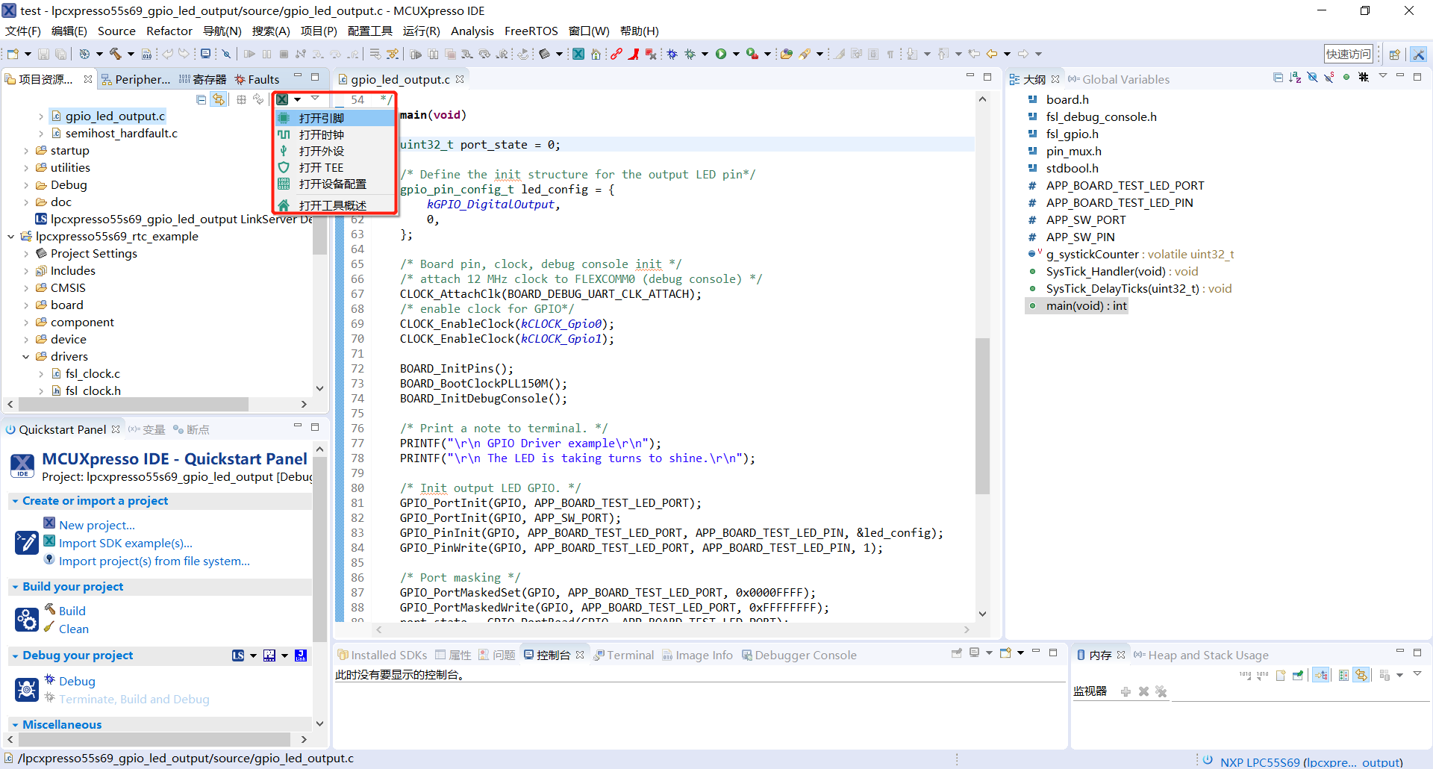The width and height of the screenshot is (1433, 769).
Task: Select 打开时钟 from the dropdown menu
Action: pos(322,135)
